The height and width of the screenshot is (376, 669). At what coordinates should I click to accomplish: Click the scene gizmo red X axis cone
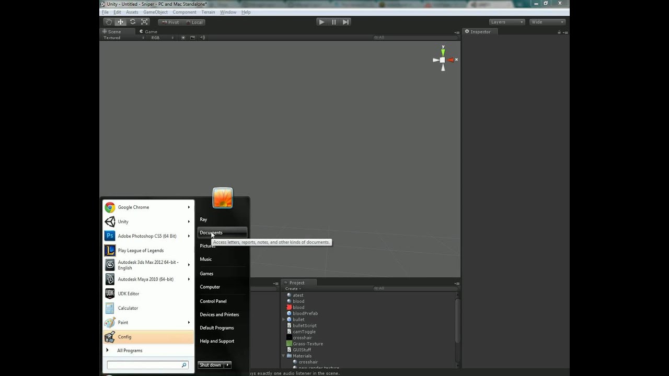tap(451, 60)
